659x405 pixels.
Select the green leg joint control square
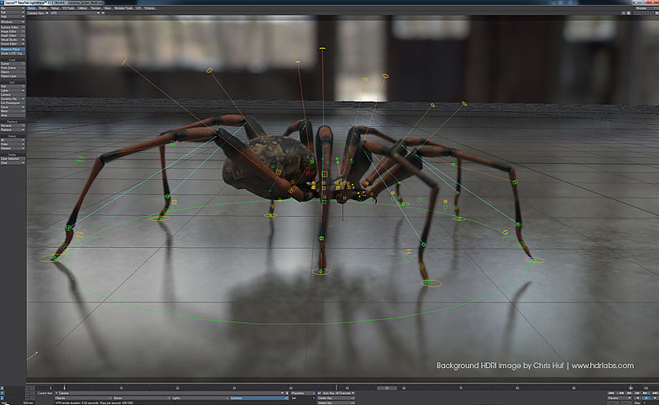coord(81,158)
